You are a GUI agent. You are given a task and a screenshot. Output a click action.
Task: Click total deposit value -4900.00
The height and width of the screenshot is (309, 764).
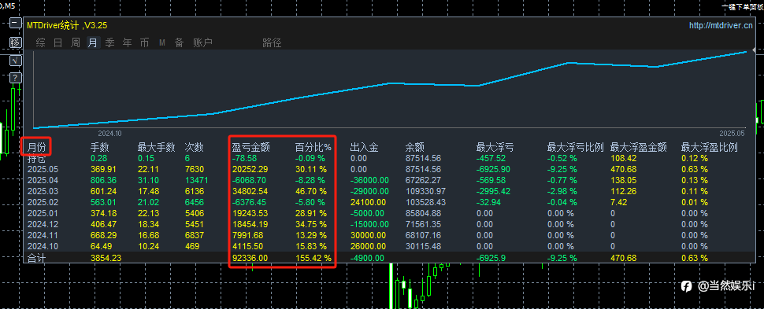pos(367,259)
